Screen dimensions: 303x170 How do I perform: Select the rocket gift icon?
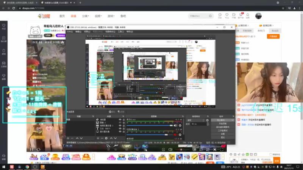pos(179,157)
